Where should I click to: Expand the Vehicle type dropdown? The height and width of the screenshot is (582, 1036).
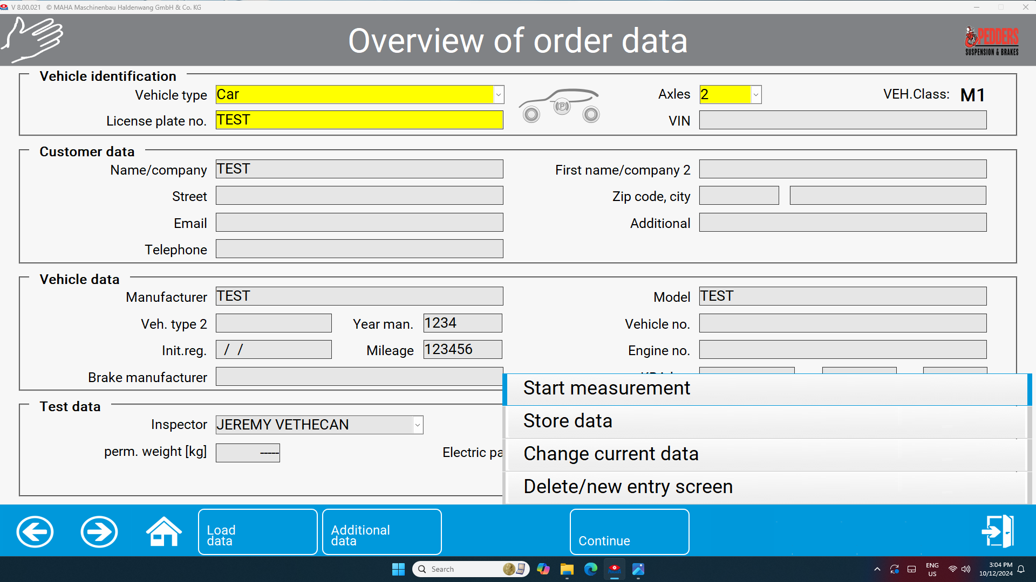499,95
